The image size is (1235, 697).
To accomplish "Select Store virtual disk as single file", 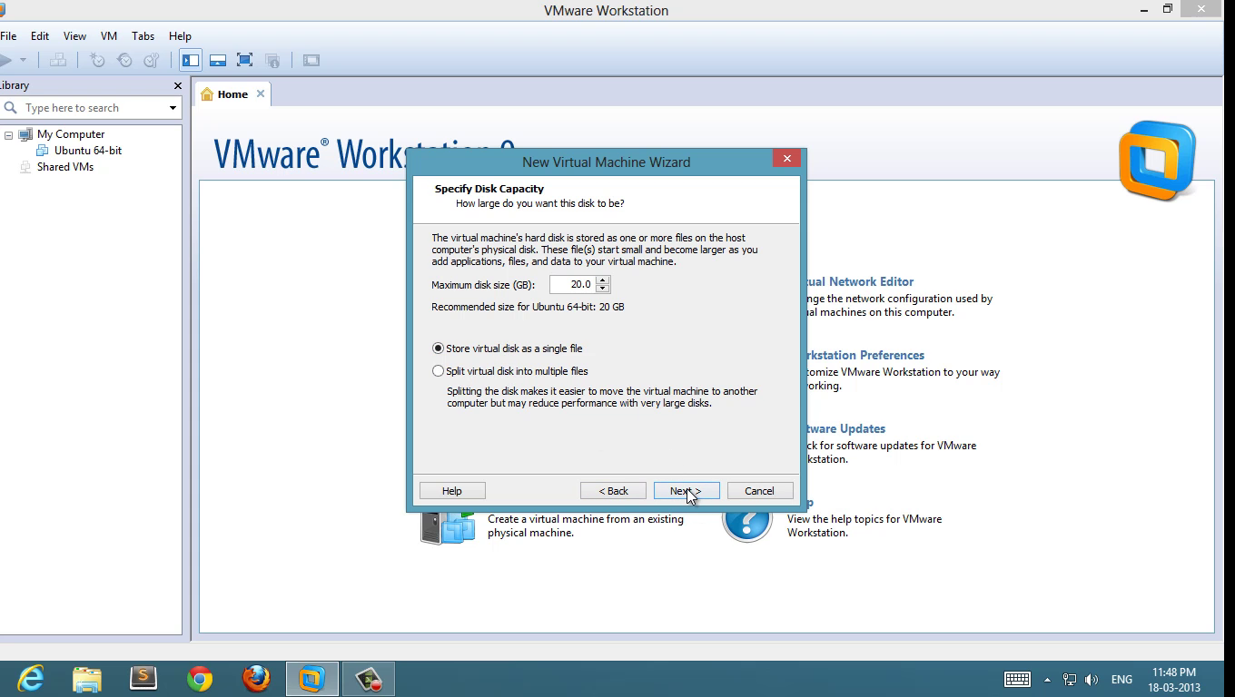I will tap(439, 348).
